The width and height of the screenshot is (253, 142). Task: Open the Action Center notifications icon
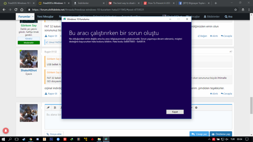[247, 139]
